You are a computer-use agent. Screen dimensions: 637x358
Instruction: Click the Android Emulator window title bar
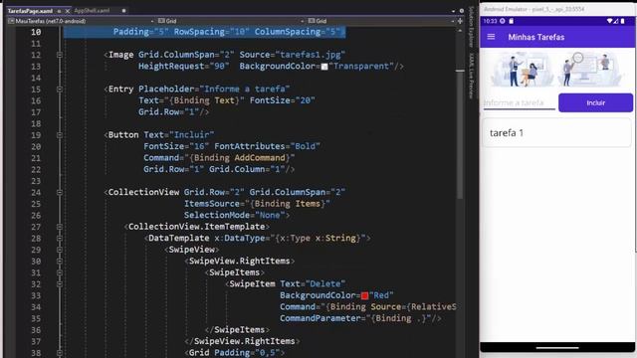tap(557, 9)
